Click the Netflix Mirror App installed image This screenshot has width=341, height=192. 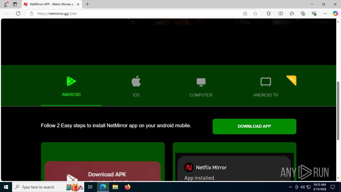click(x=234, y=167)
